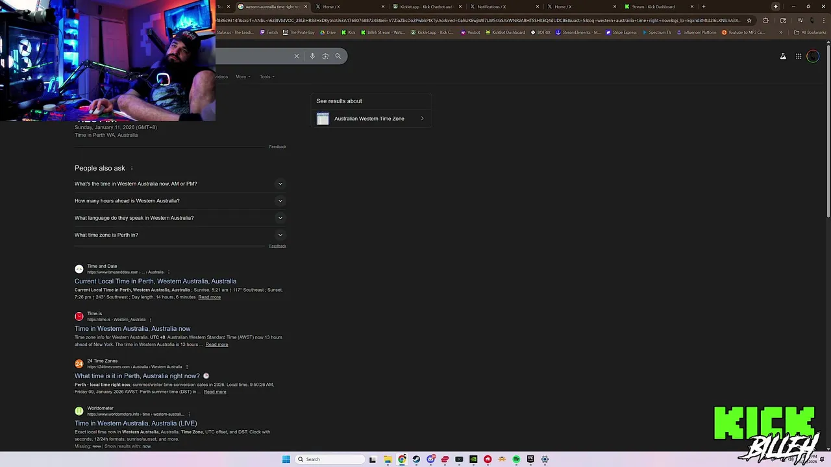The height and width of the screenshot is (467, 831).
Task: Open The Pirate Bay bookmark
Action: point(299,32)
